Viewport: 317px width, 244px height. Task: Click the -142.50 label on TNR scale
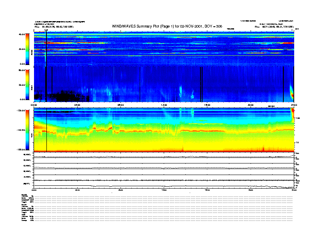point(21,130)
